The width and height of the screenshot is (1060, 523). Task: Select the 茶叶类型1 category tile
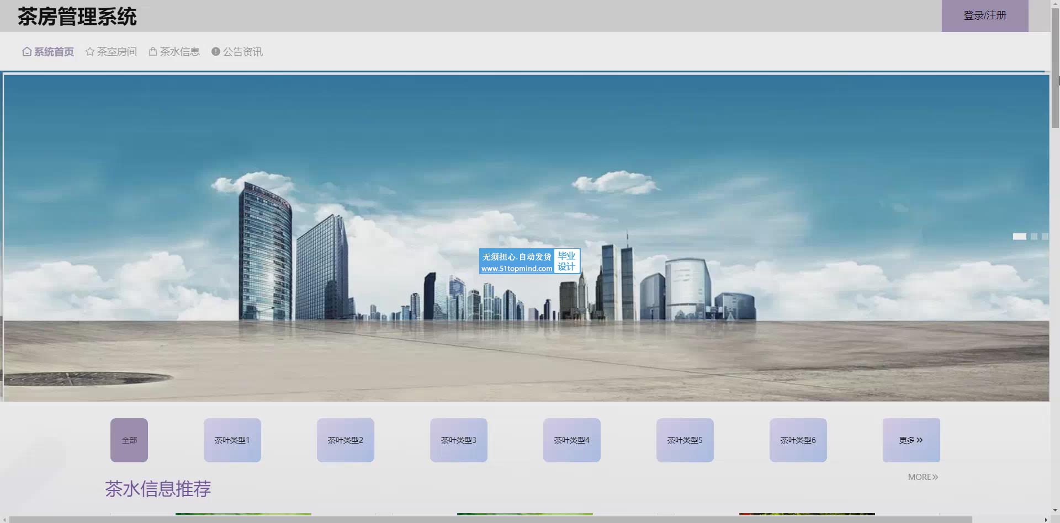[232, 440]
